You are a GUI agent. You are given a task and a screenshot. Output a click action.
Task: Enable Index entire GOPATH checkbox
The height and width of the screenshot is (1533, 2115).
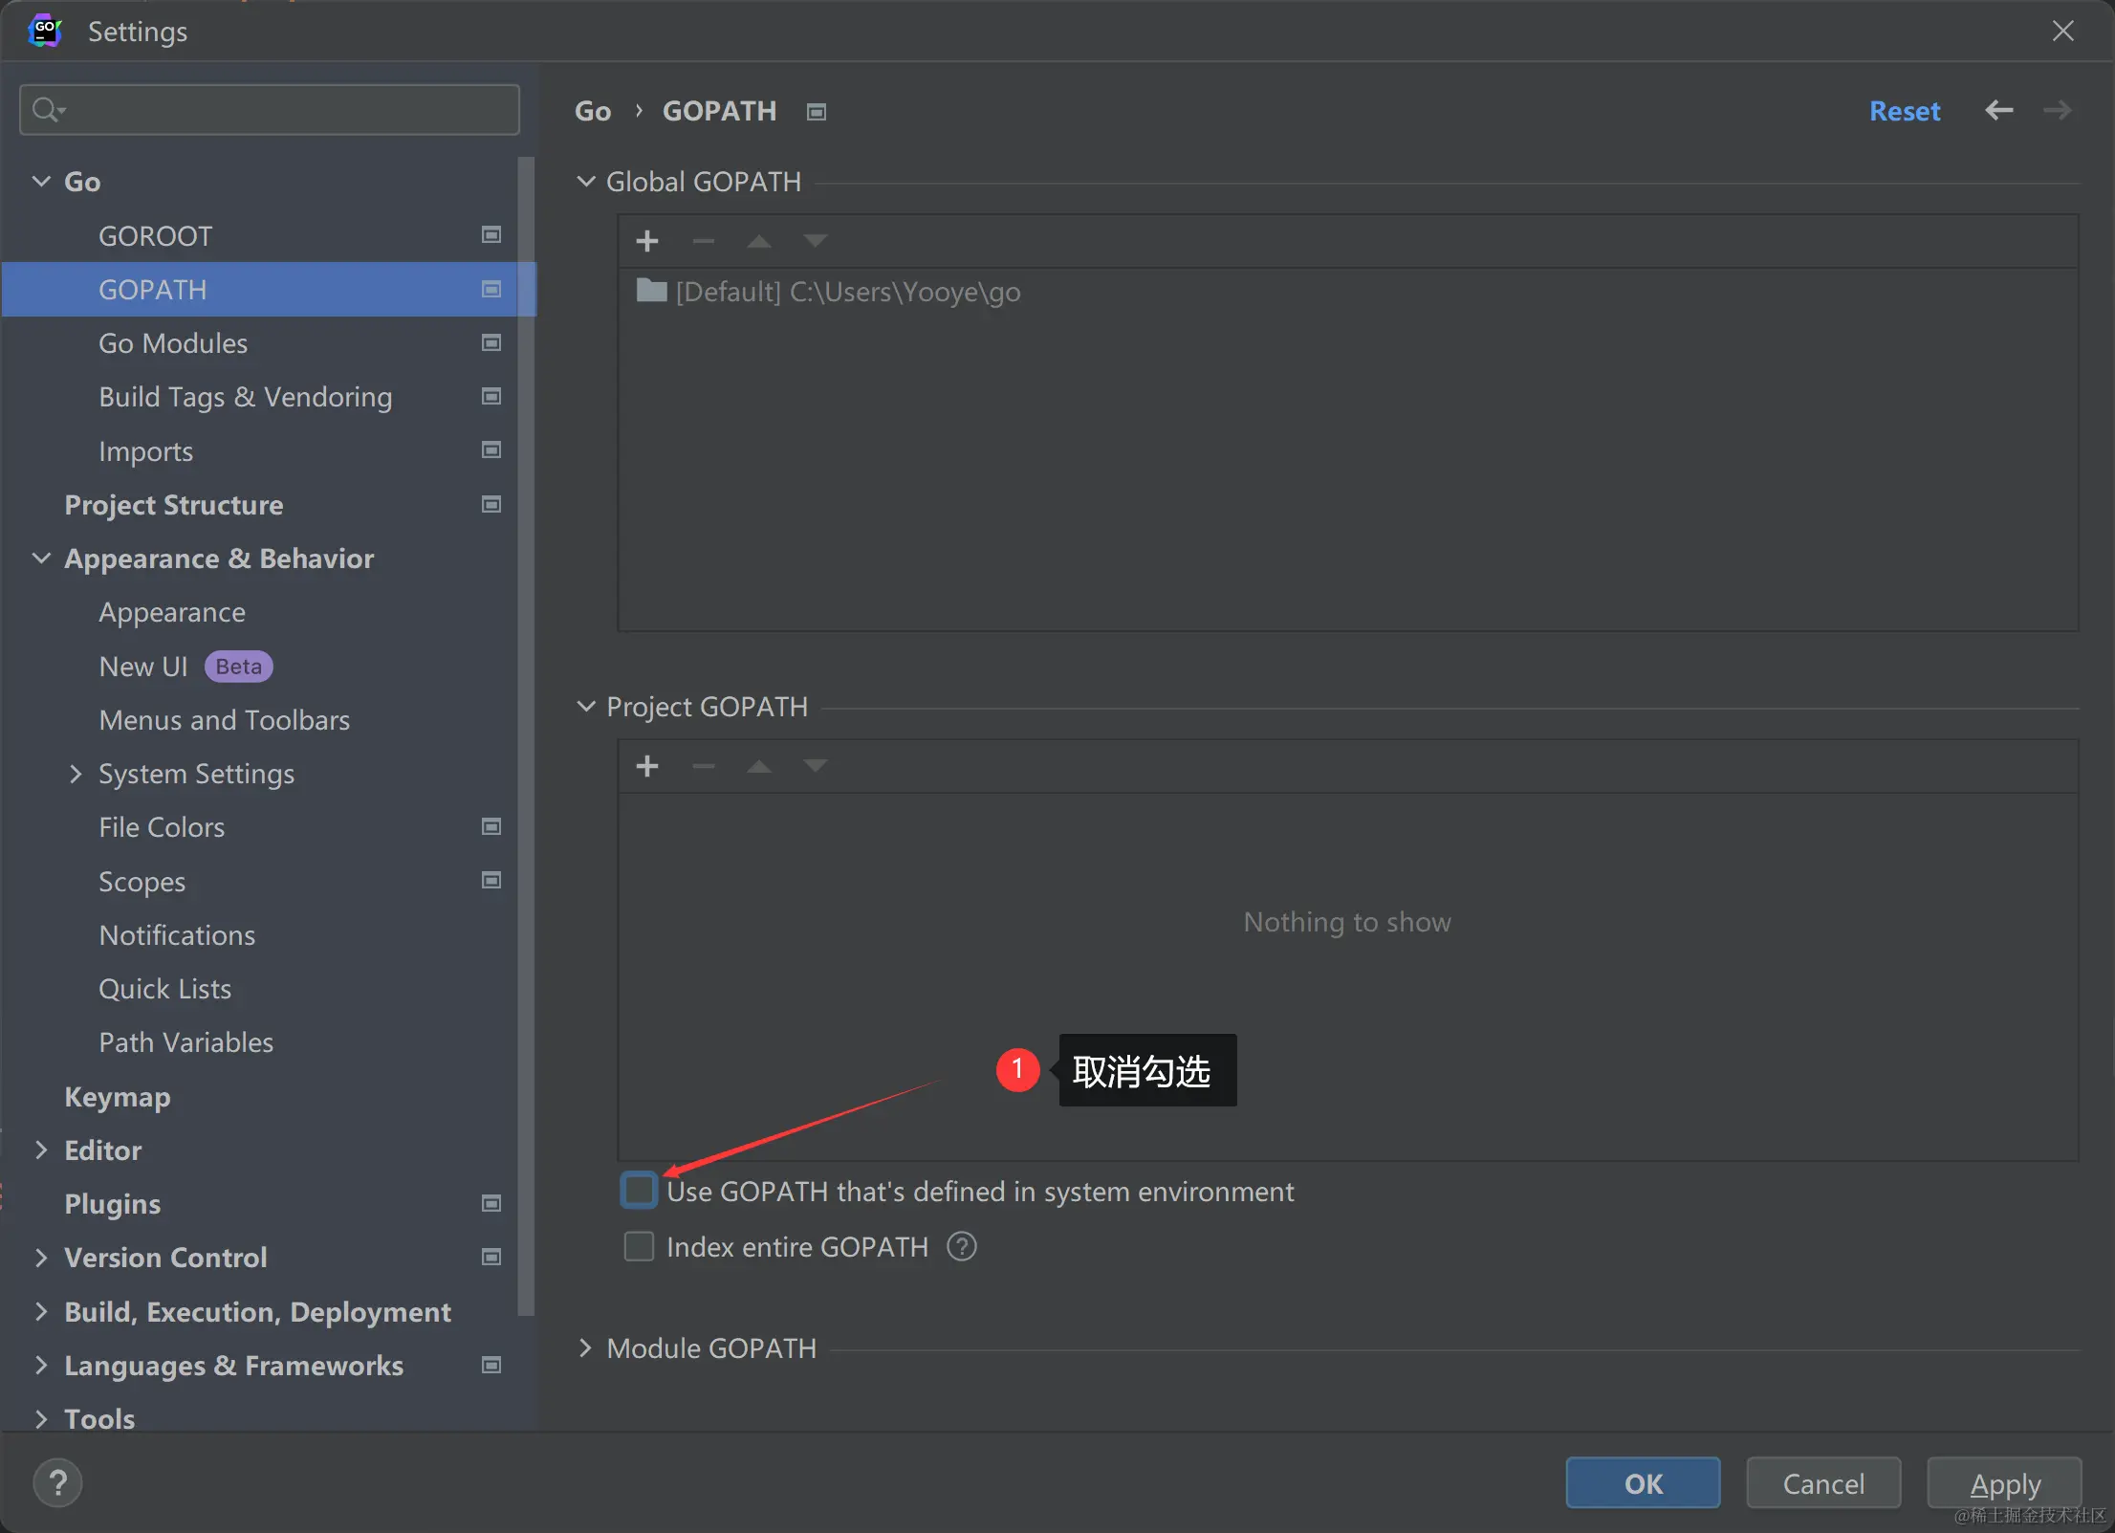pos(639,1247)
